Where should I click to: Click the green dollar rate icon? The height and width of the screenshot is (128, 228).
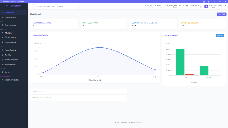pyautogui.click(x=145, y=6)
